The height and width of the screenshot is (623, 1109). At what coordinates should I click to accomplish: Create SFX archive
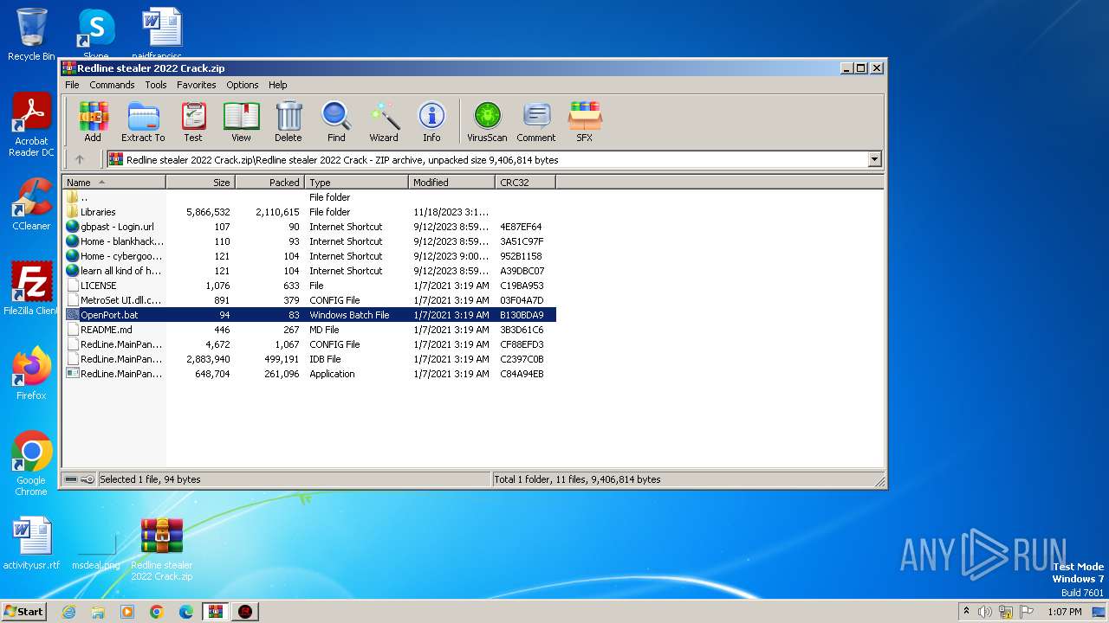tap(585, 121)
